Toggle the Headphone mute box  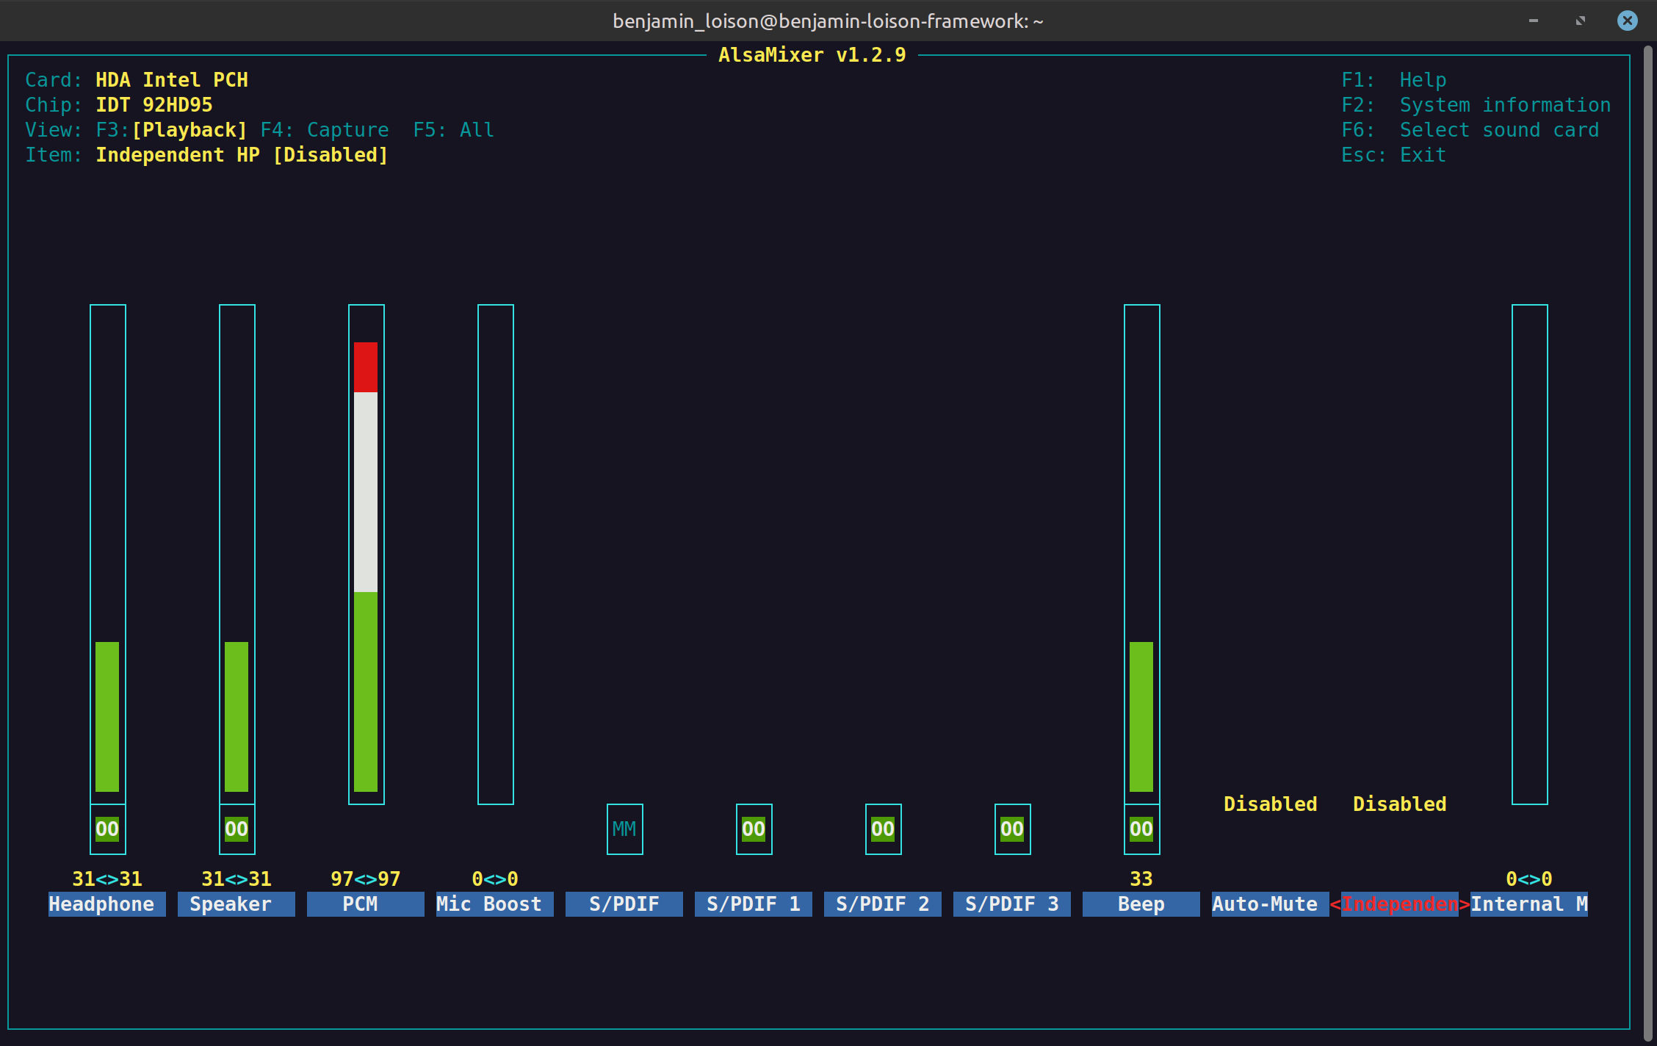[107, 829]
